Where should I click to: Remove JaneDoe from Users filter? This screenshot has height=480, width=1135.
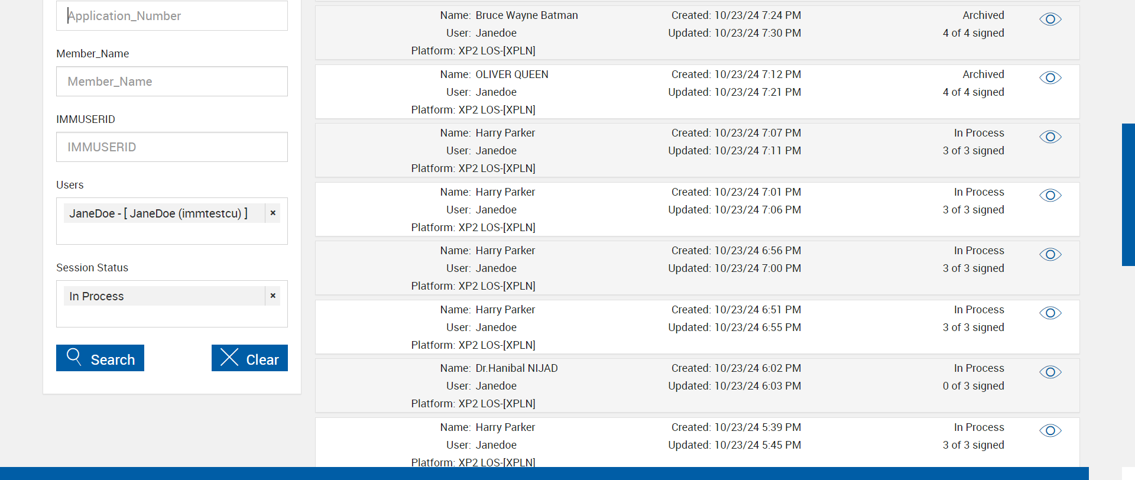click(273, 213)
